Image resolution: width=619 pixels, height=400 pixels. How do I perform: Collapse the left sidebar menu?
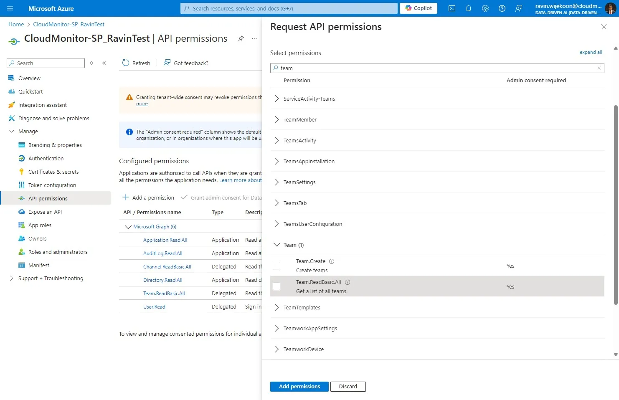[104, 63]
